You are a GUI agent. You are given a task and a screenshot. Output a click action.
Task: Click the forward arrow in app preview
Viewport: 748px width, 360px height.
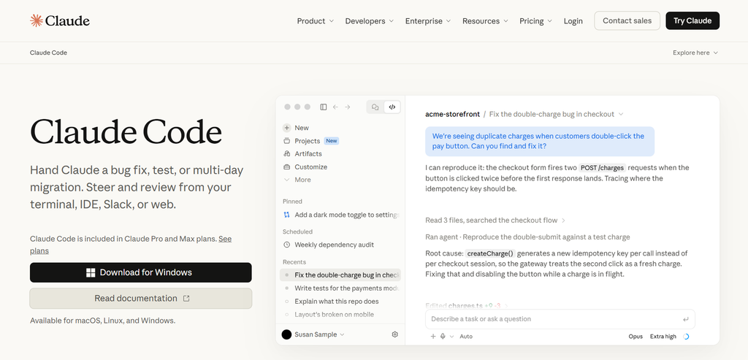point(348,107)
